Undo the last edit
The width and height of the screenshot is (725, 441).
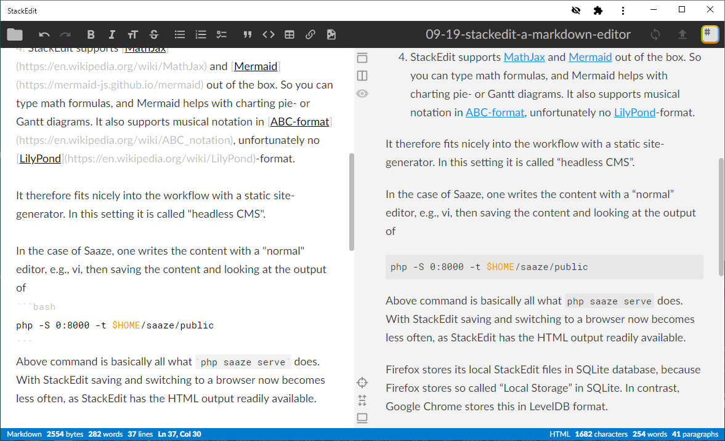pyautogui.click(x=44, y=34)
